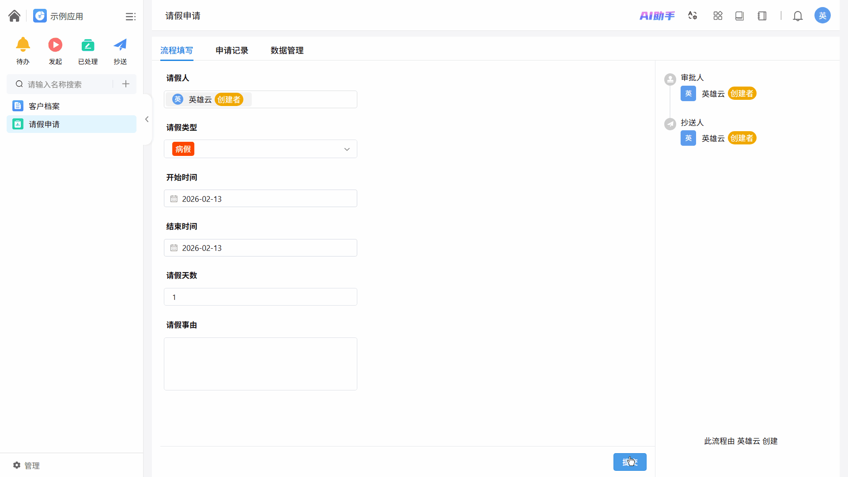Image resolution: width=848 pixels, height=477 pixels.
Task: Open the 开始时间 date picker
Action: 260,199
